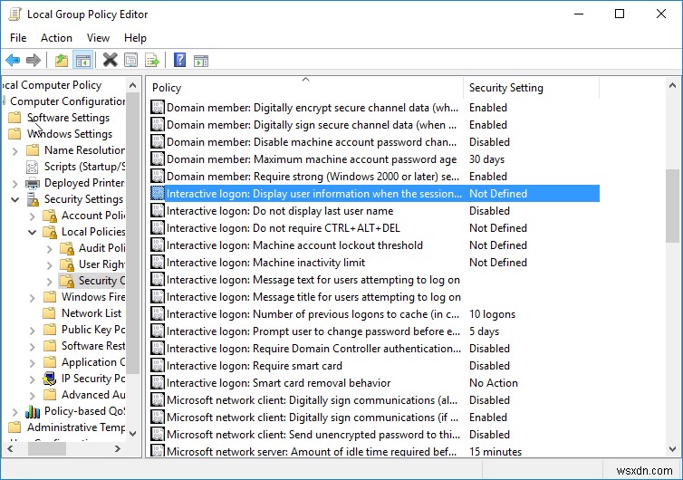The width and height of the screenshot is (683, 480).
Task: Click the policy list vertical scrollbar thumb
Action: click(672, 206)
